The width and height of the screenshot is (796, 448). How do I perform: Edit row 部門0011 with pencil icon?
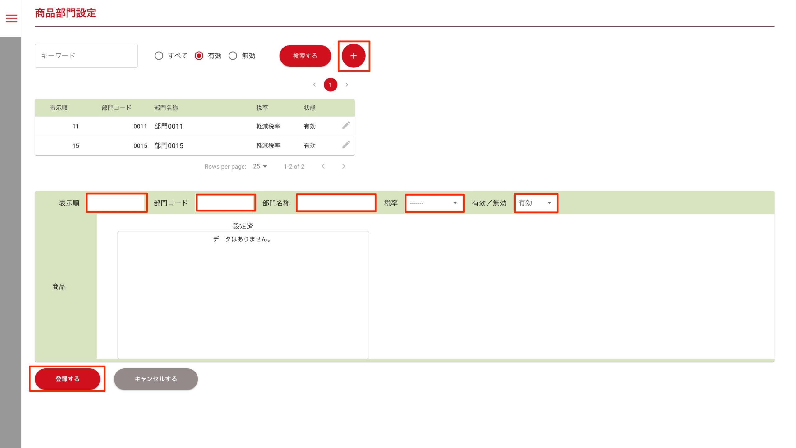coord(346,125)
